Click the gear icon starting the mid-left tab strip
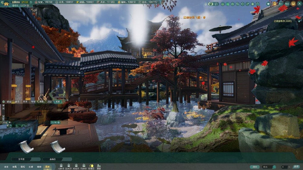 point(3,102)
